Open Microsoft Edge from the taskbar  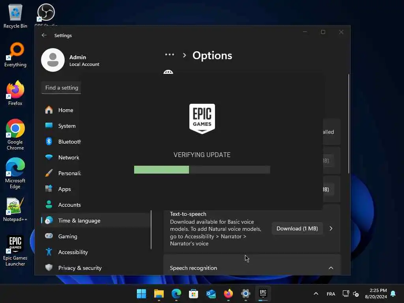[176, 294]
